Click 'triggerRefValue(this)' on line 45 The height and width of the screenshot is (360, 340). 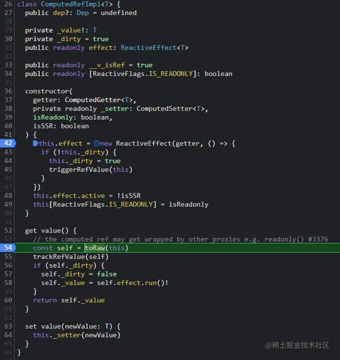[90, 170]
